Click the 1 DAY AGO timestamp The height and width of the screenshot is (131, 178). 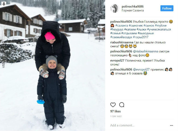point(116,116)
